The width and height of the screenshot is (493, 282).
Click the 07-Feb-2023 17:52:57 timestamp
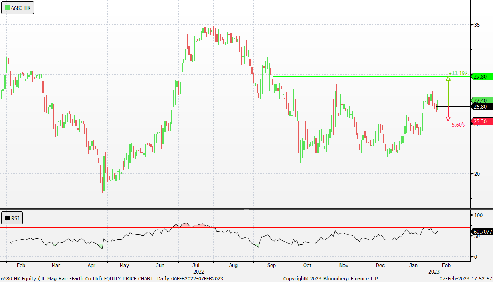(x=465, y=278)
